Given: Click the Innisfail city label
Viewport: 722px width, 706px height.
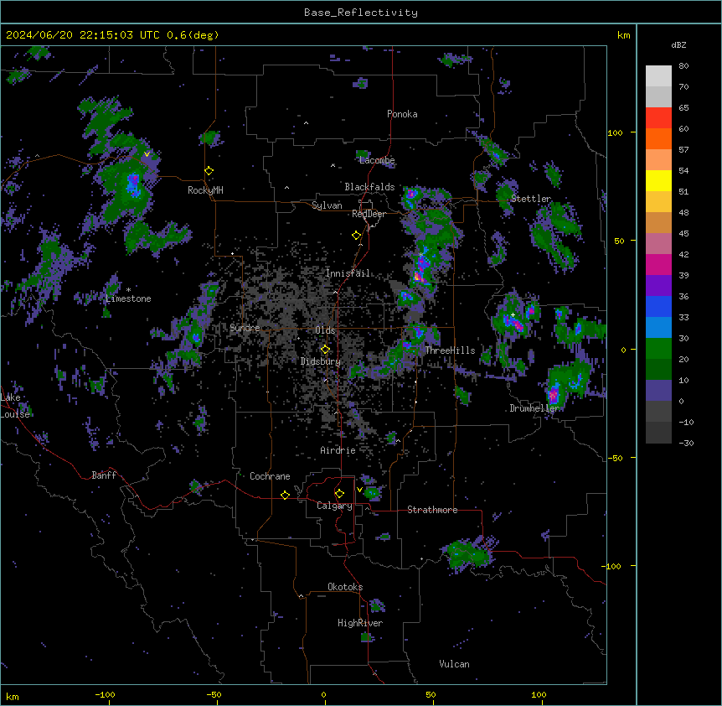Looking at the screenshot, I should coord(348,273).
